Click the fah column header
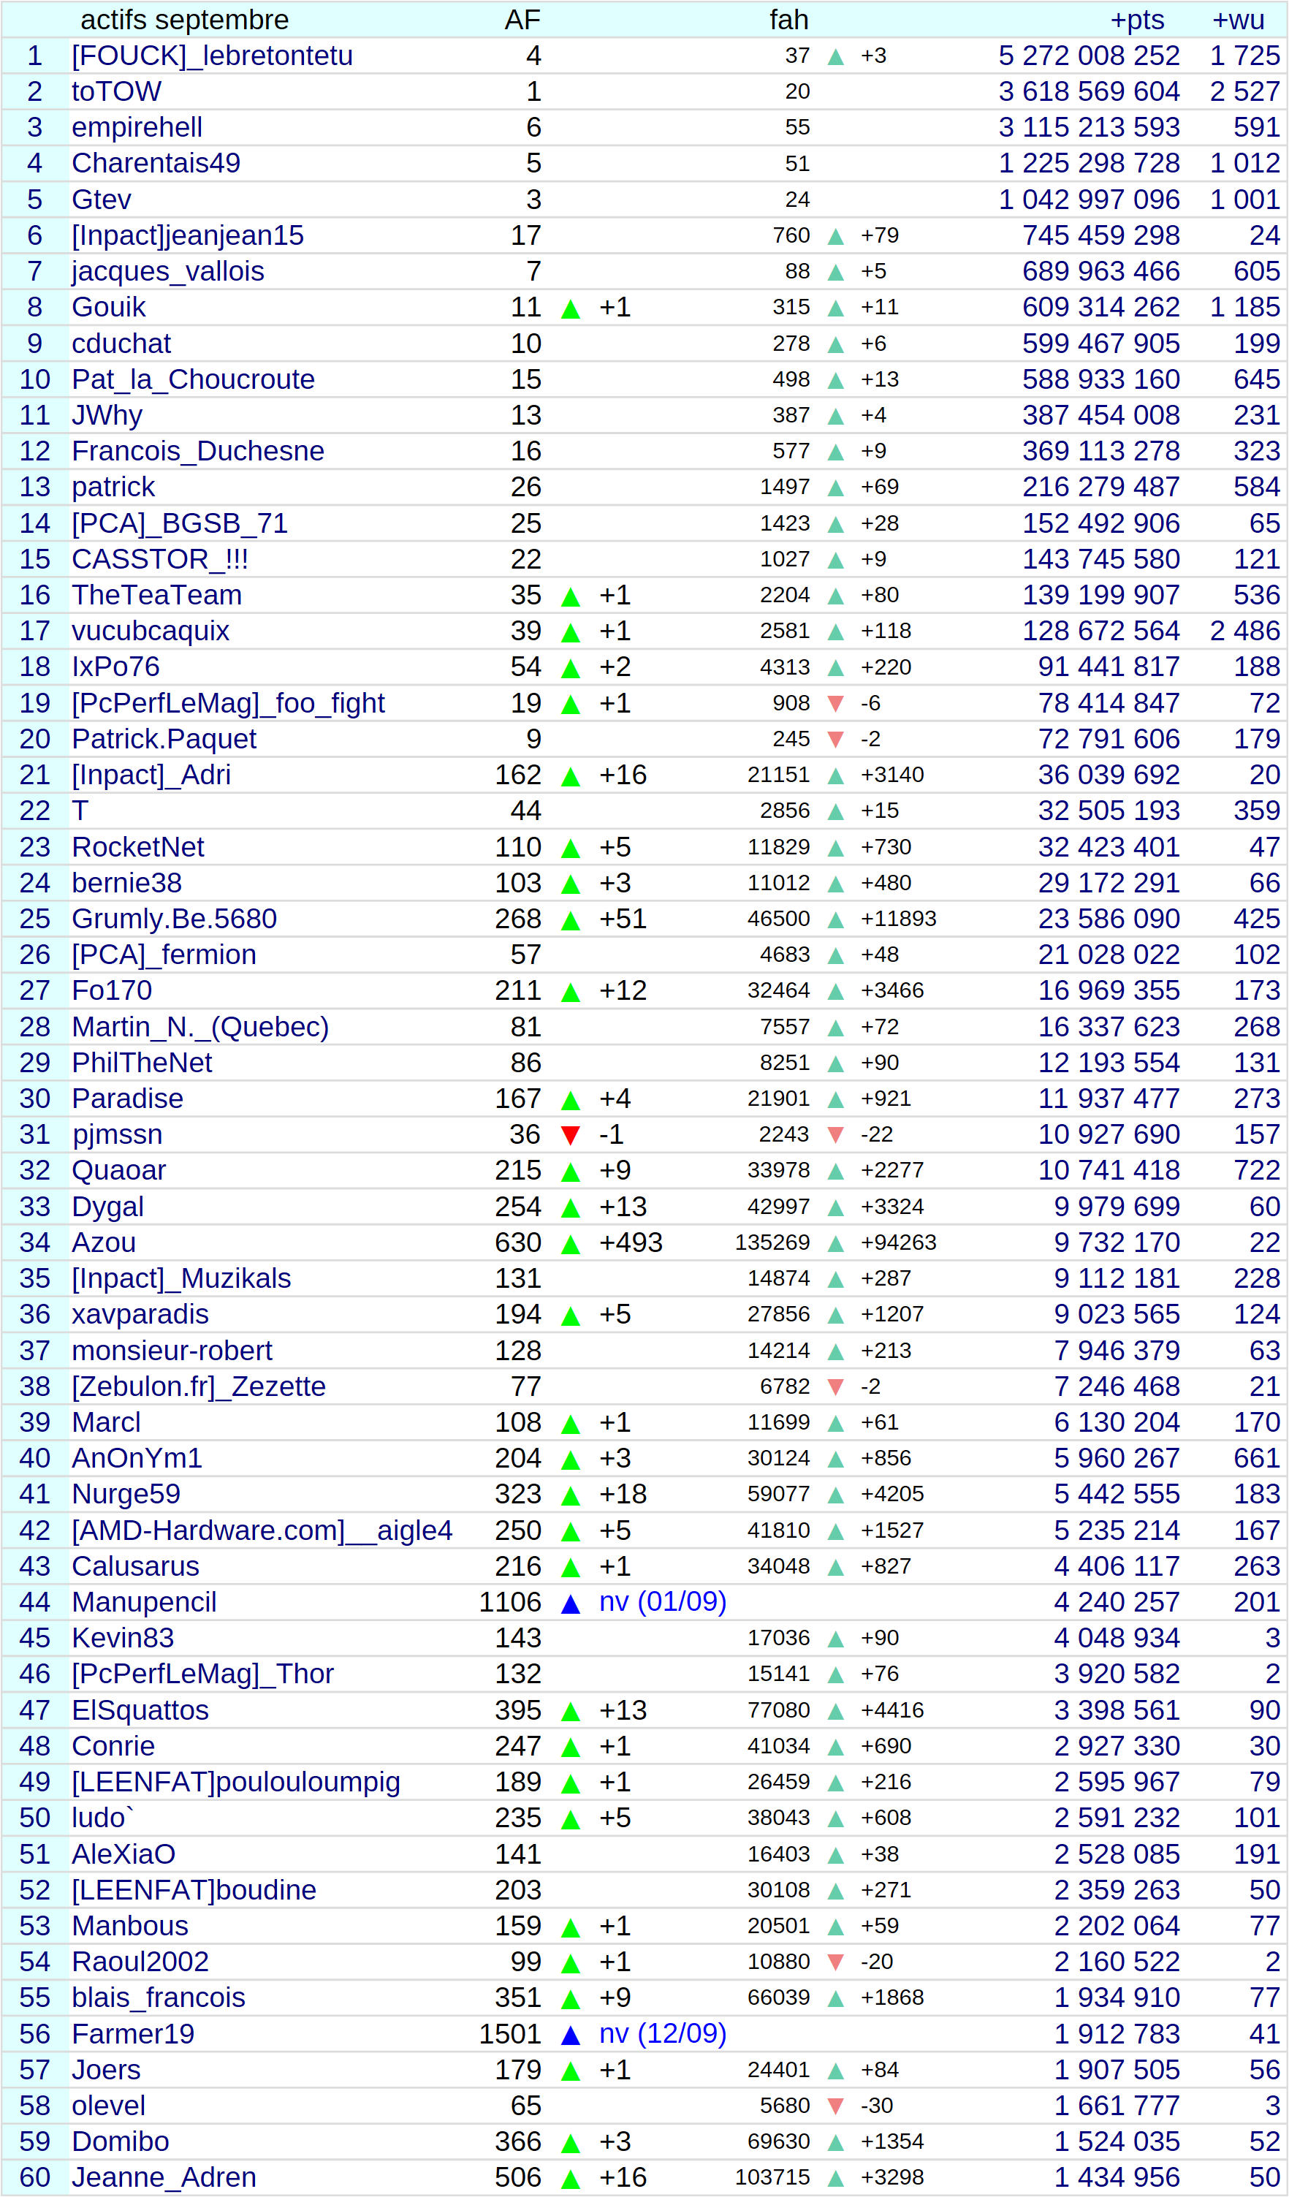This screenshot has height=2197, width=1289. point(788,19)
